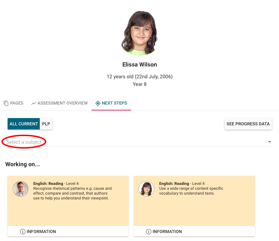This screenshot has width=279, height=241.
Task: Click the Pages copy icon
Action: [x=6, y=103]
